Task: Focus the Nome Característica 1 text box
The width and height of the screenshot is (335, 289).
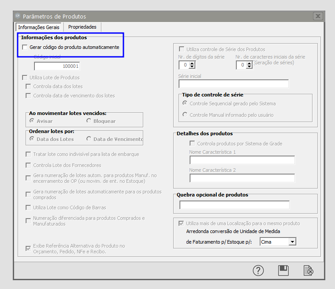Action: [x=242, y=160]
